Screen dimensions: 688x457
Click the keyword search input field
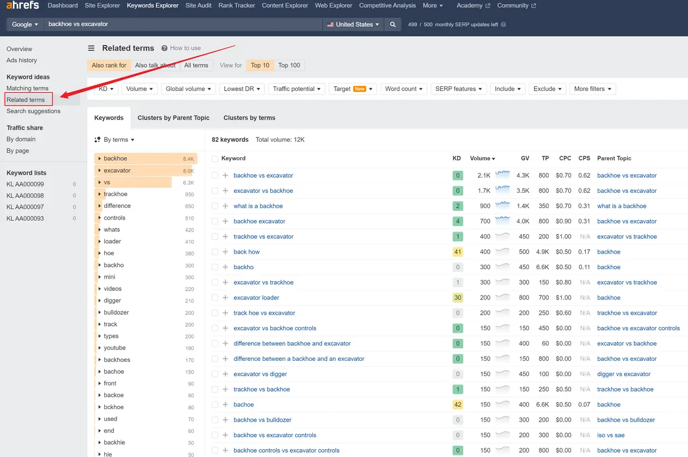pos(183,24)
